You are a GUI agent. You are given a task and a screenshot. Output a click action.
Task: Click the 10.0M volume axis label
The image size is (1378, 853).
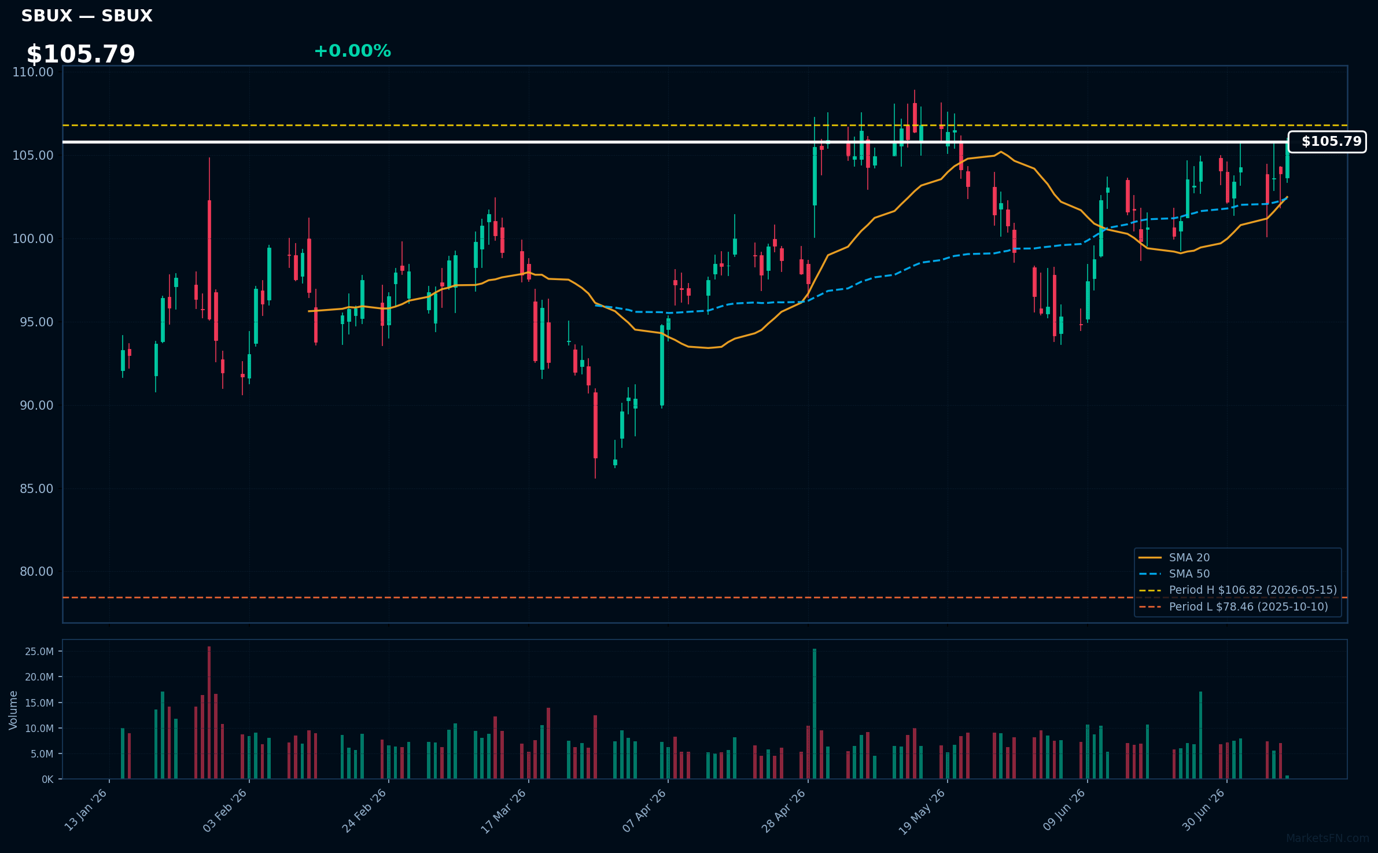[x=39, y=729]
